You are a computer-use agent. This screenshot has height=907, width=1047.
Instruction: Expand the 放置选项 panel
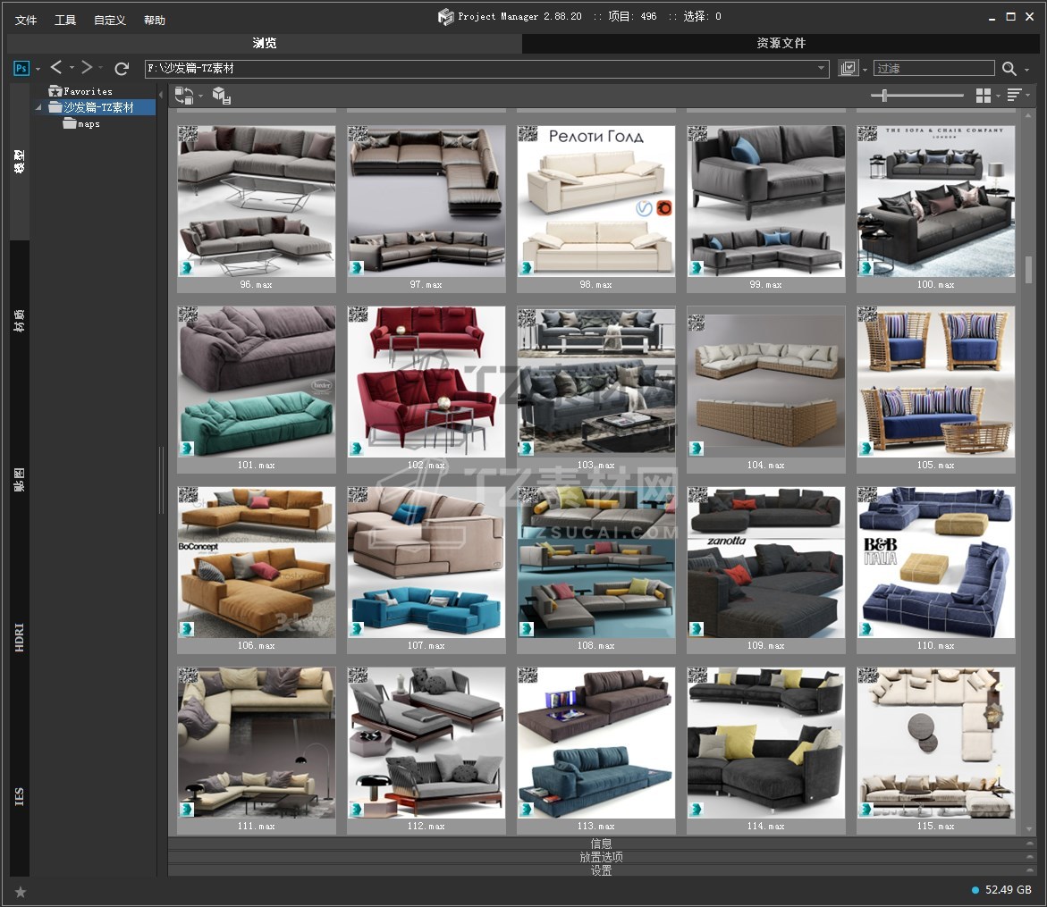point(601,857)
